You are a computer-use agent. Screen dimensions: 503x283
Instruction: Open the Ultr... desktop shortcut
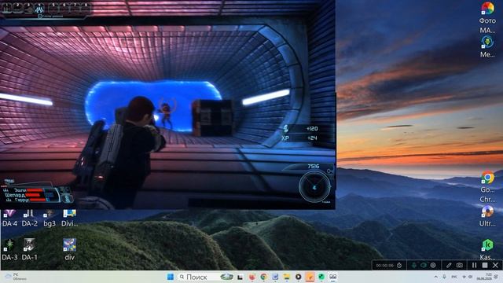pyautogui.click(x=487, y=216)
